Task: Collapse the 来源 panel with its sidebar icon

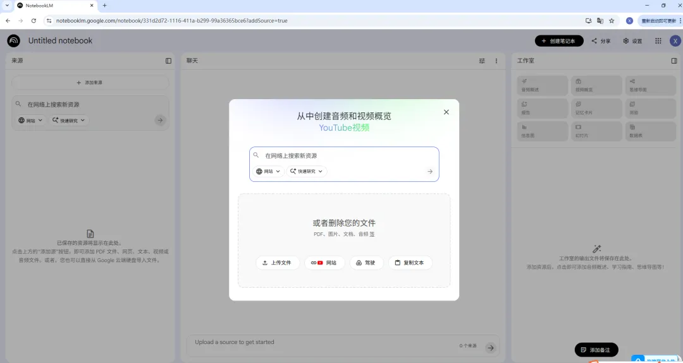Action: tap(169, 61)
